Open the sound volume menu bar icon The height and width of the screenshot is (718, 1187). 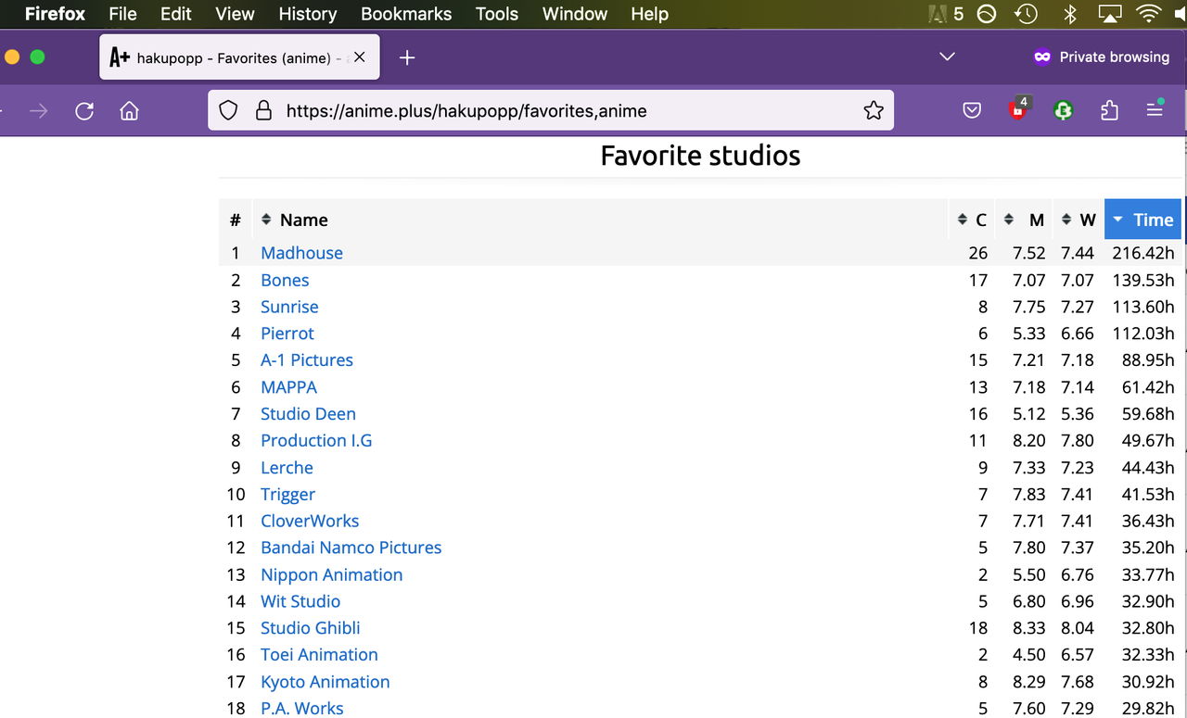1181,14
